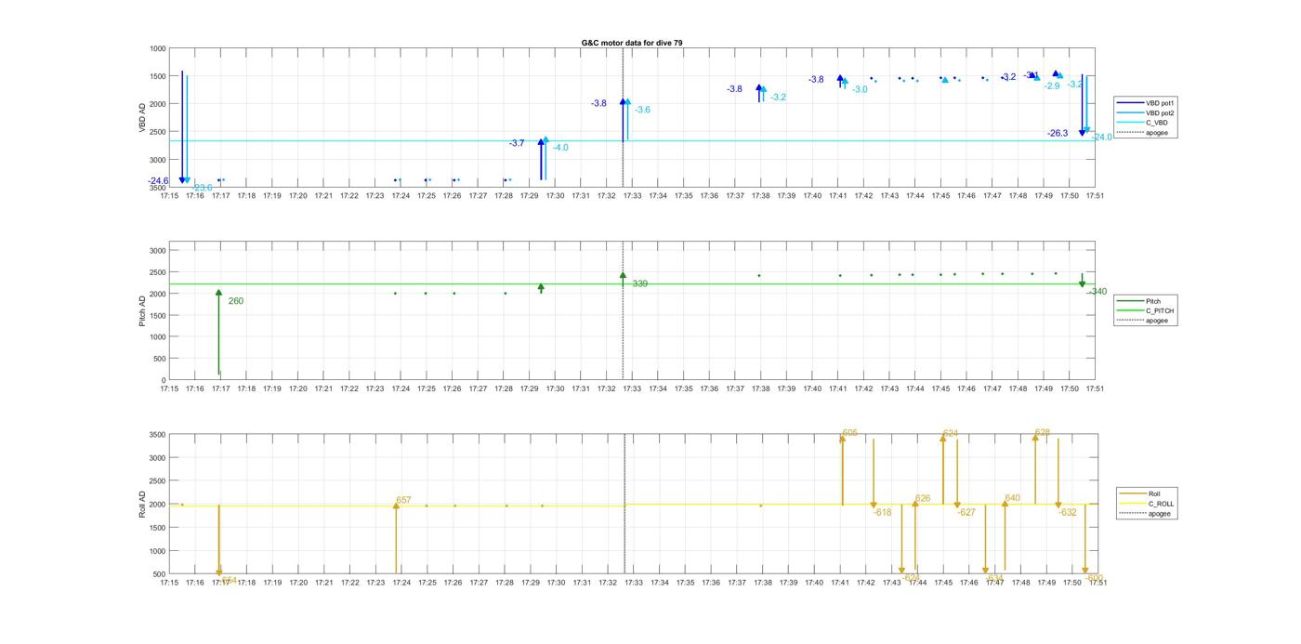Viewport: 1301px width, 644px height.
Task: Click the '-26.3' data label
Action: [1058, 134]
